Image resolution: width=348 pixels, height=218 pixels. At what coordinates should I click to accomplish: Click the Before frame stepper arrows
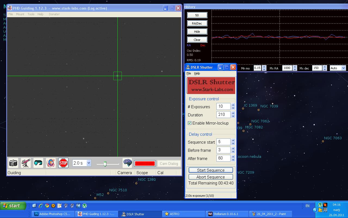click(233, 150)
